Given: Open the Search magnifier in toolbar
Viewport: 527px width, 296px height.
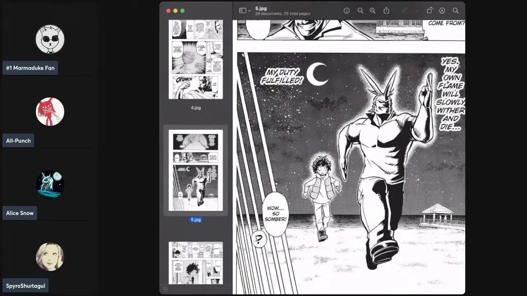Looking at the screenshot, I should (x=455, y=11).
